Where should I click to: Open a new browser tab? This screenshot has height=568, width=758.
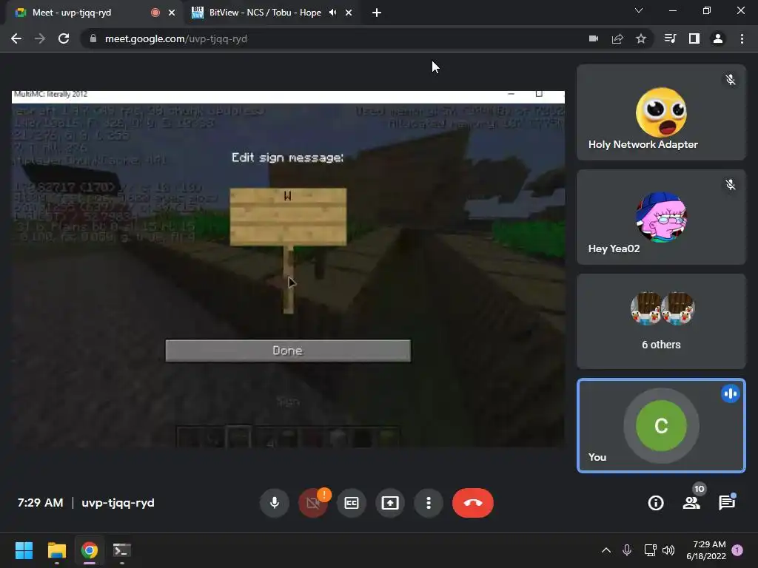click(377, 13)
